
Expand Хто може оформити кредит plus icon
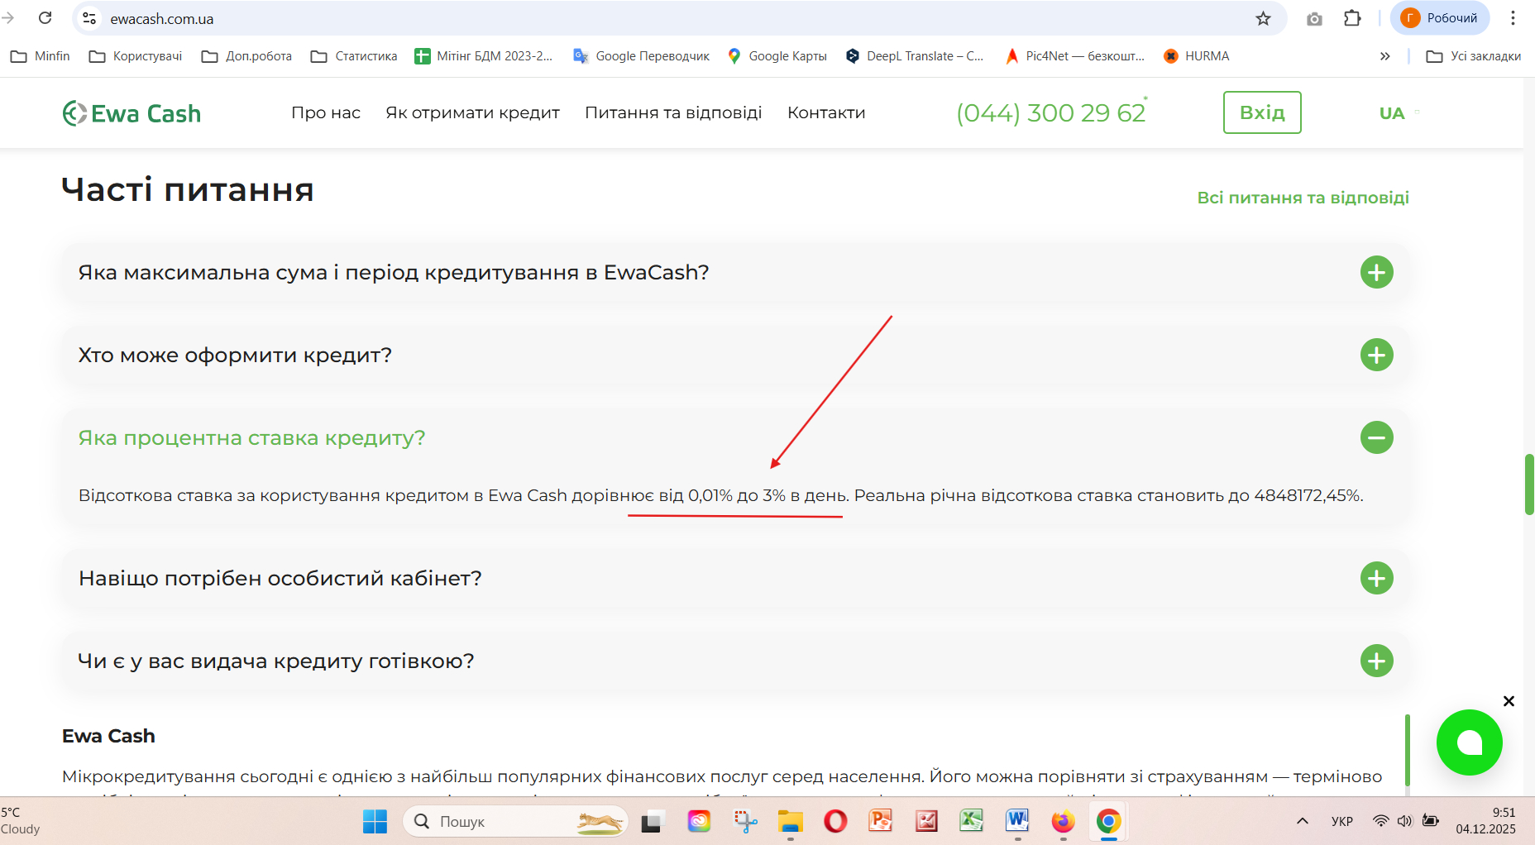tap(1377, 355)
